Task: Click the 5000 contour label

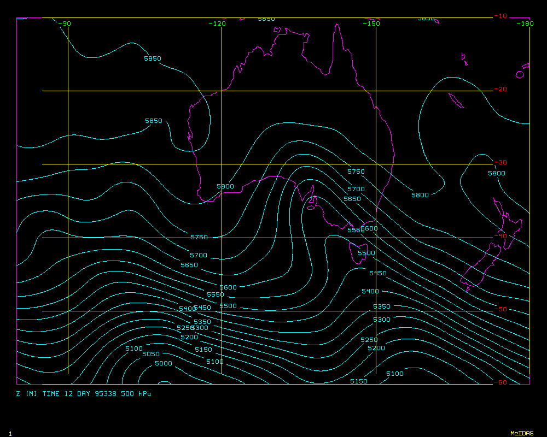Action: click(x=163, y=364)
